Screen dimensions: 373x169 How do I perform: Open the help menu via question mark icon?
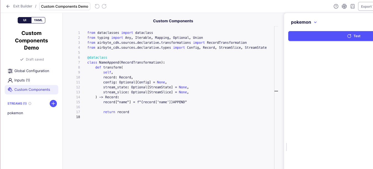click(x=336, y=6)
